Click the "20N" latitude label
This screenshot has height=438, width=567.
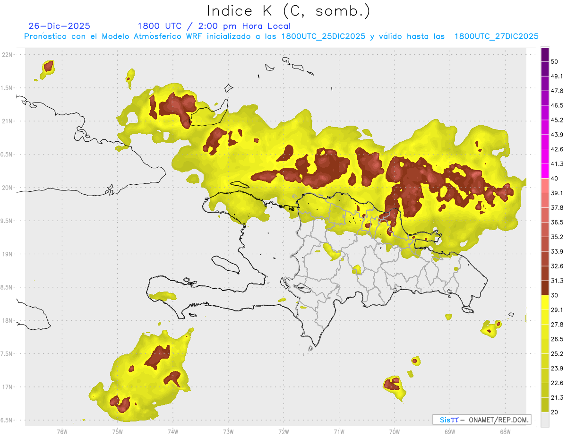(x=8, y=188)
